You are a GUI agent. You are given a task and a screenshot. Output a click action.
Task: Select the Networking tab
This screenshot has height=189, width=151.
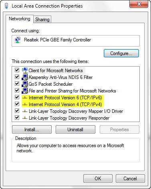pos(20,19)
